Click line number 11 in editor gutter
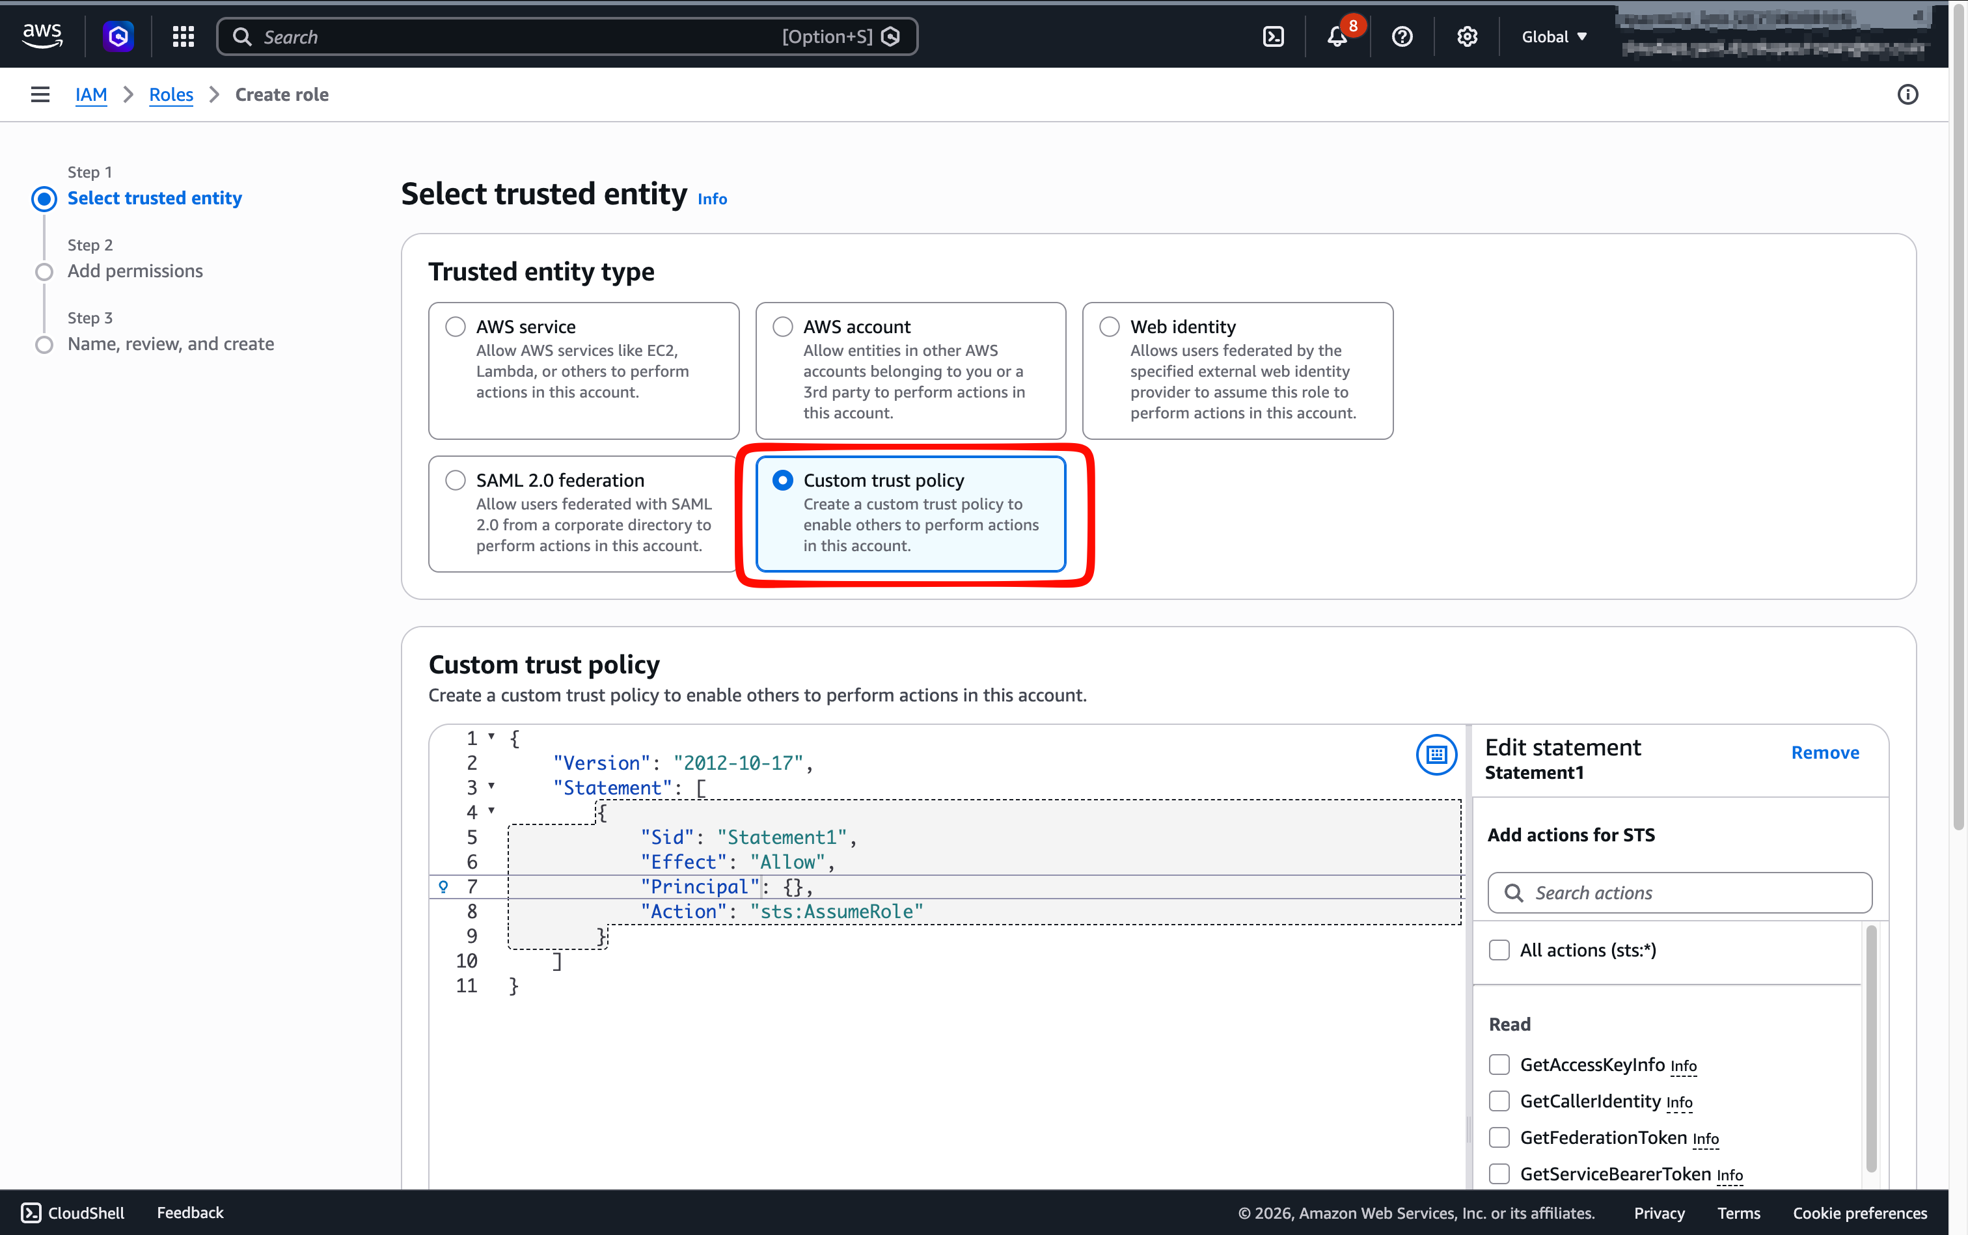1968x1235 pixels. (467, 986)
